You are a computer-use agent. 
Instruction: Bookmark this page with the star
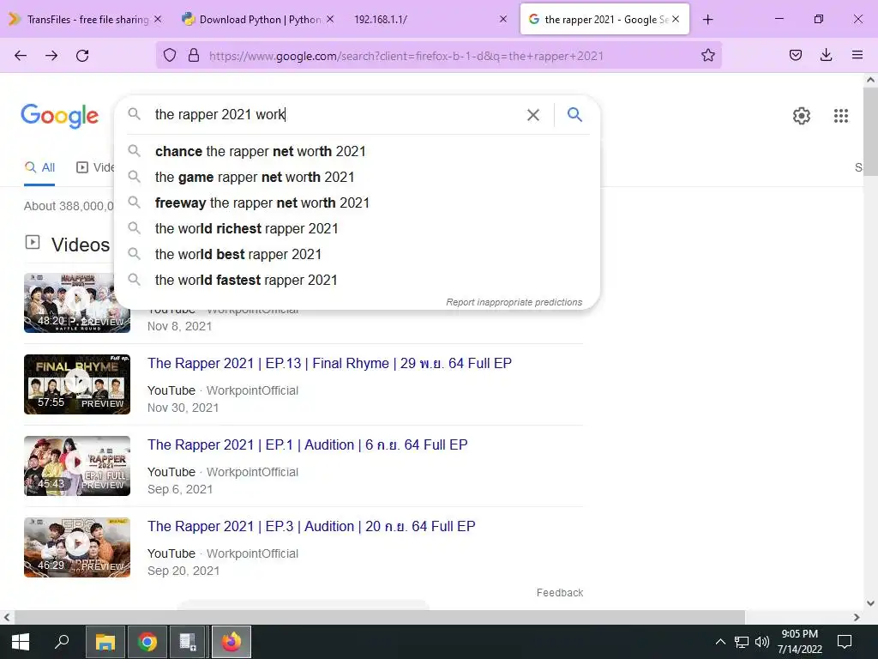tap(707, 55)
